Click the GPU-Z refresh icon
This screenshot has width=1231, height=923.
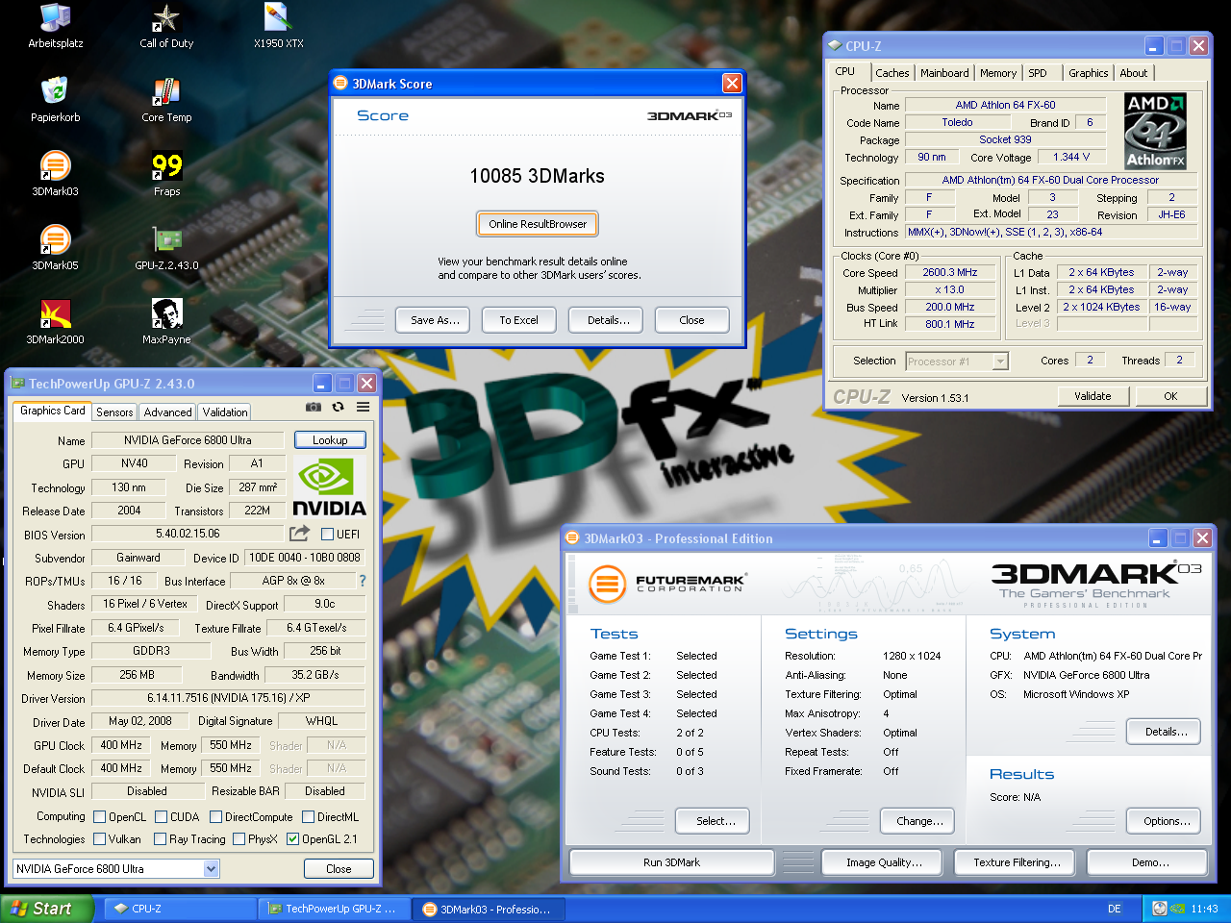[x=339, y=408]
